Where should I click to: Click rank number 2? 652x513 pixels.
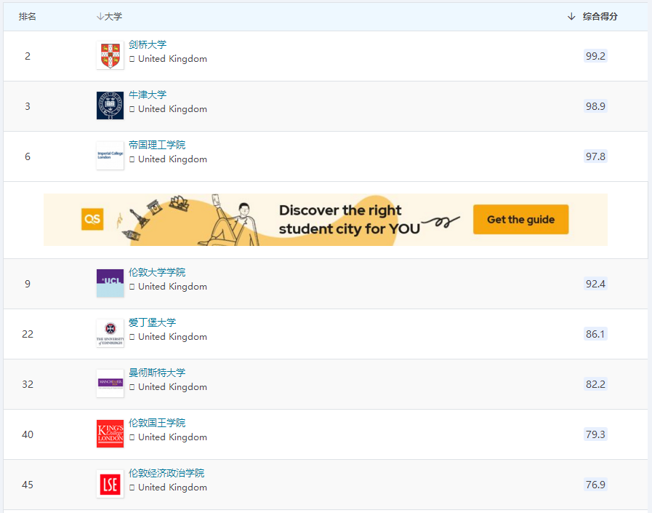28,56
